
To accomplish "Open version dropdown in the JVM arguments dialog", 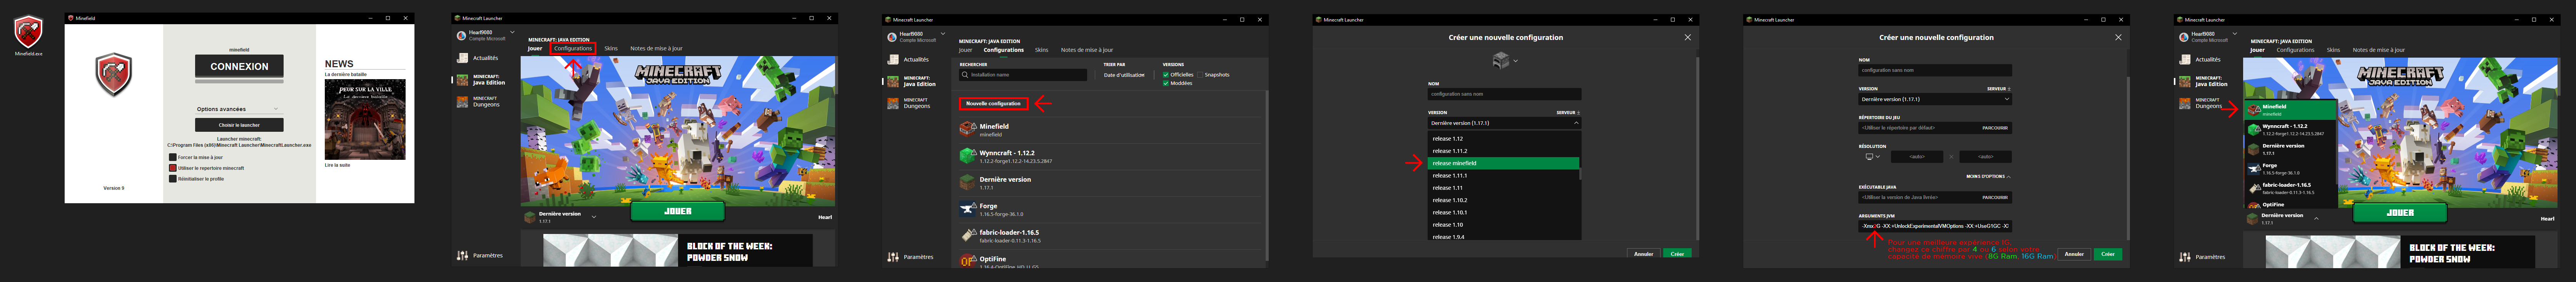I will pos(1934,99).
